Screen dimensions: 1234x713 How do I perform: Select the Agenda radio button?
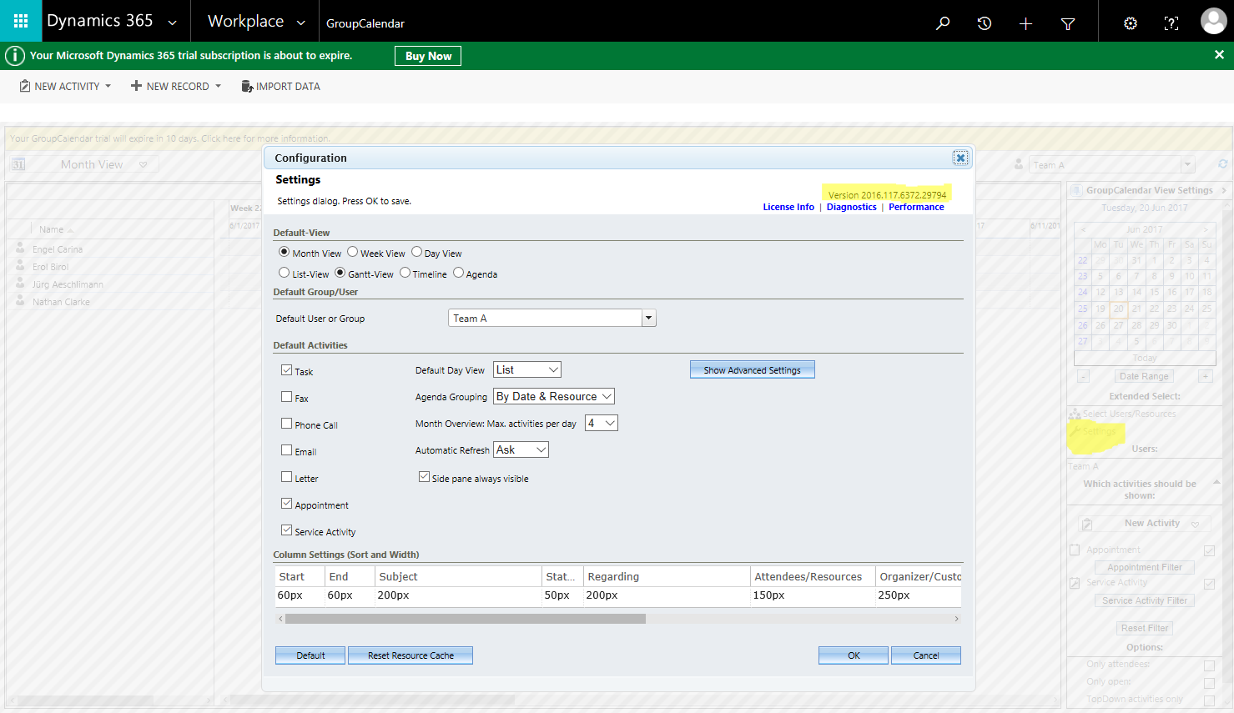[x=458, y=273]
